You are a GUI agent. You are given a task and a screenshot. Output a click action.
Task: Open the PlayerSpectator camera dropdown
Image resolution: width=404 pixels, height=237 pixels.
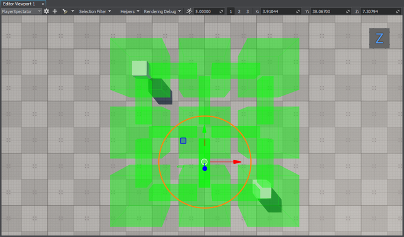[x=21, y=11]
